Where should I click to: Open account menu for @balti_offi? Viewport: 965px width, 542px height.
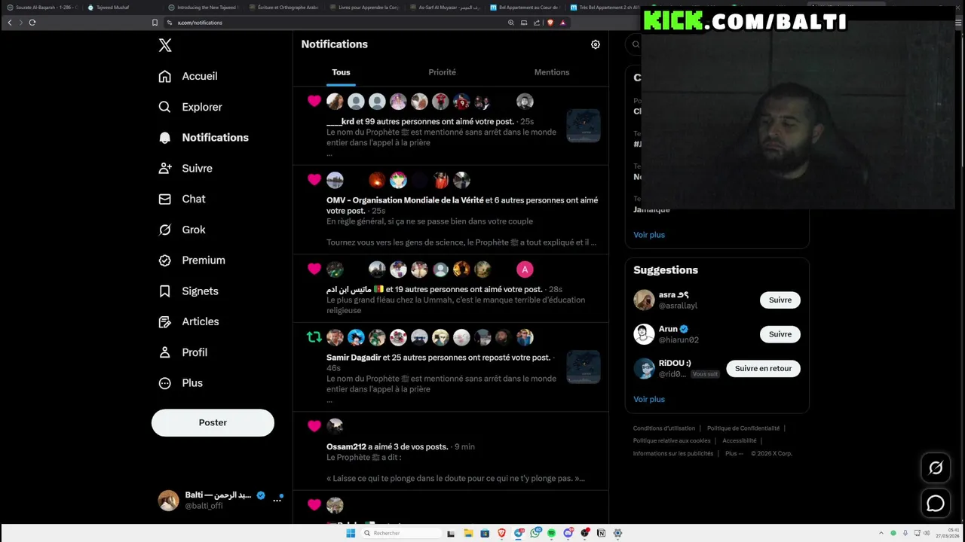click(x=221, y=500)
